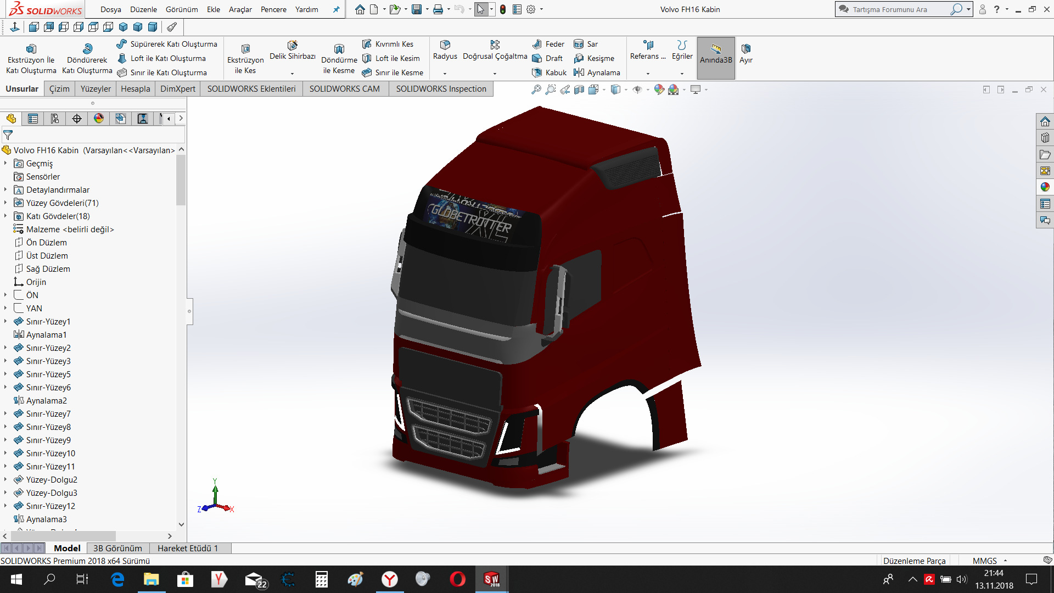Open Edit Appearance icon in view toolbar
This screenshot has width=1054, height=593.
(659, 89)
